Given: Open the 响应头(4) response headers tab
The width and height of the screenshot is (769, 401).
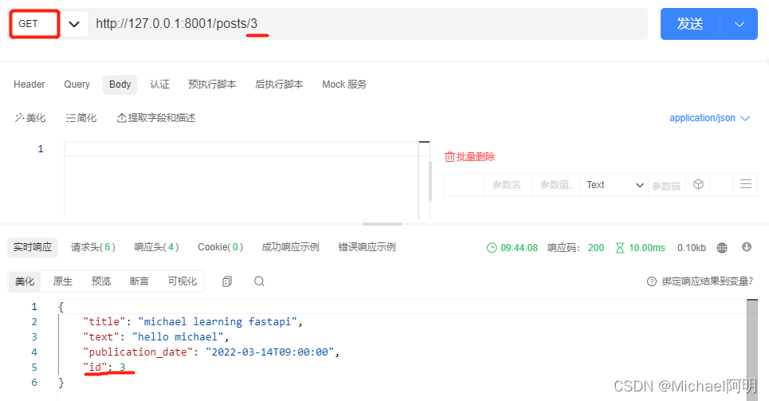Looking at the screenshot, I should 156,247.
